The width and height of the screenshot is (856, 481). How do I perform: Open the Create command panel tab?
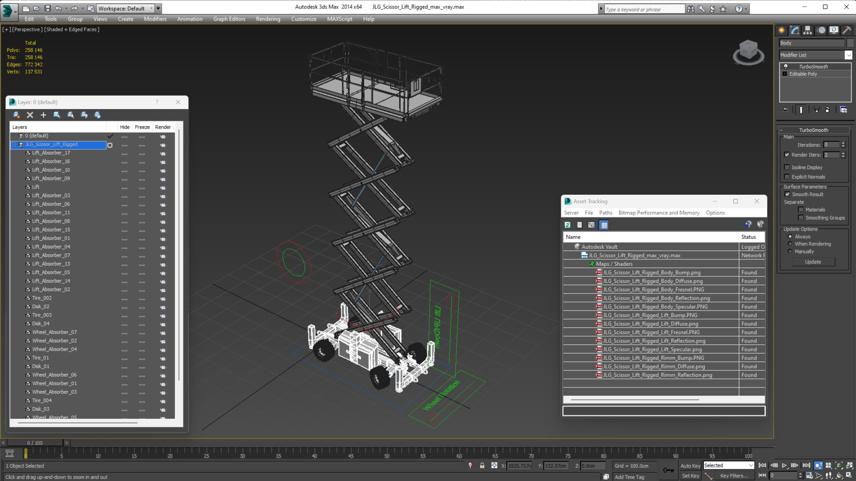[x=782, y=30]
